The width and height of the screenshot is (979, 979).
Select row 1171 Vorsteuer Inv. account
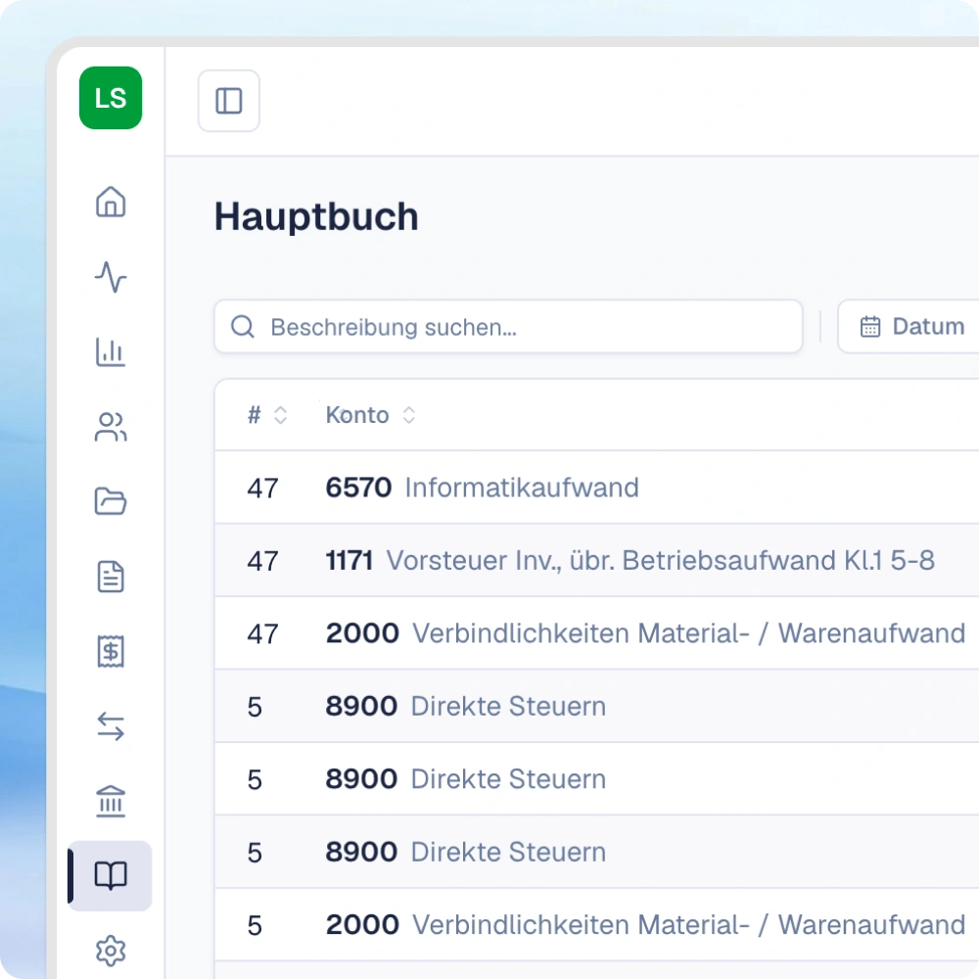[x=597, y=561]
